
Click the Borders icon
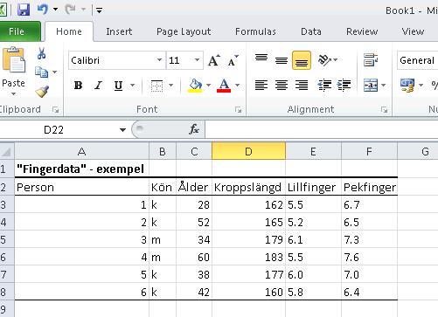pos(156,86)
